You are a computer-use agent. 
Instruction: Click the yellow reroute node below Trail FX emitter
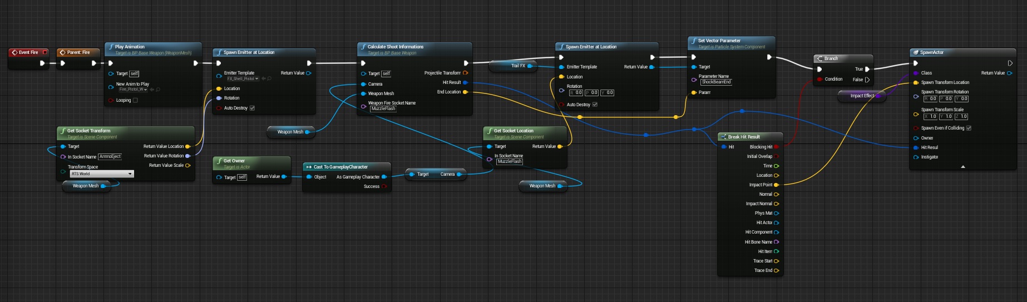click(x=580, y=117)
